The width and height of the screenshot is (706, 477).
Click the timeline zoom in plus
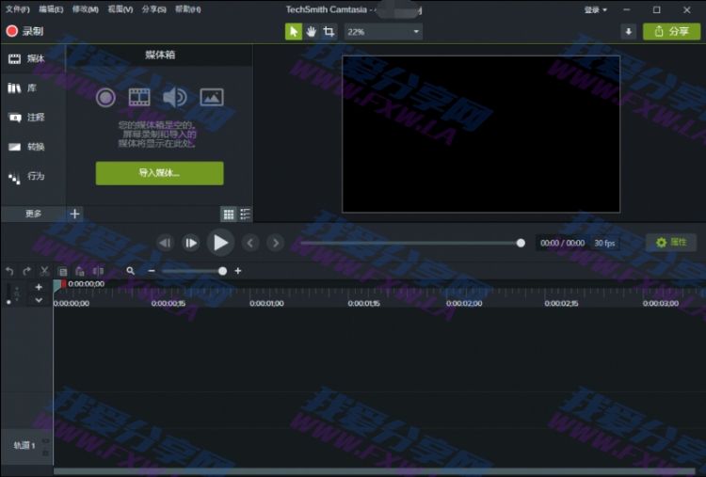pyautogui.click(x=238, y=271)
